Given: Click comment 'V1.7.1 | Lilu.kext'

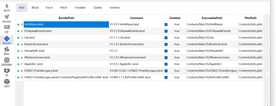Looking at the screenshot, I should [136, 38].
